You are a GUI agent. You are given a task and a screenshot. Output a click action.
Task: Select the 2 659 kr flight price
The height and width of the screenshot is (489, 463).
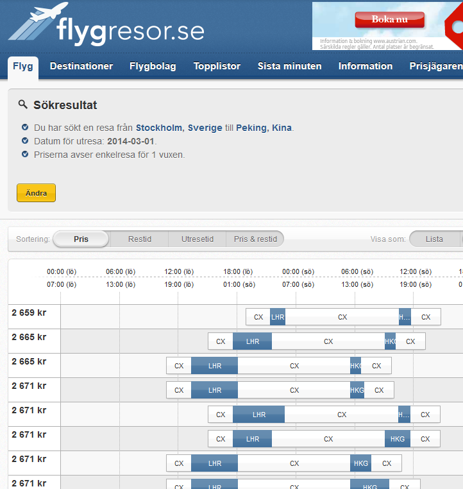[x=29, y=313]
